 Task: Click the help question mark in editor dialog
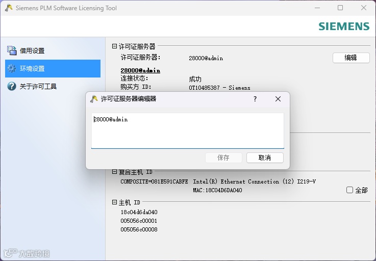(x=255, y=99)
